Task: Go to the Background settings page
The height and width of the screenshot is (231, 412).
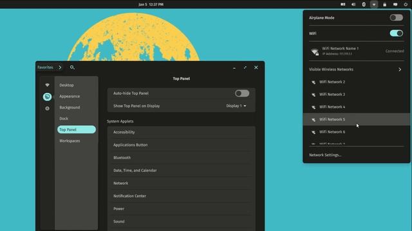Action: [77, 107]
